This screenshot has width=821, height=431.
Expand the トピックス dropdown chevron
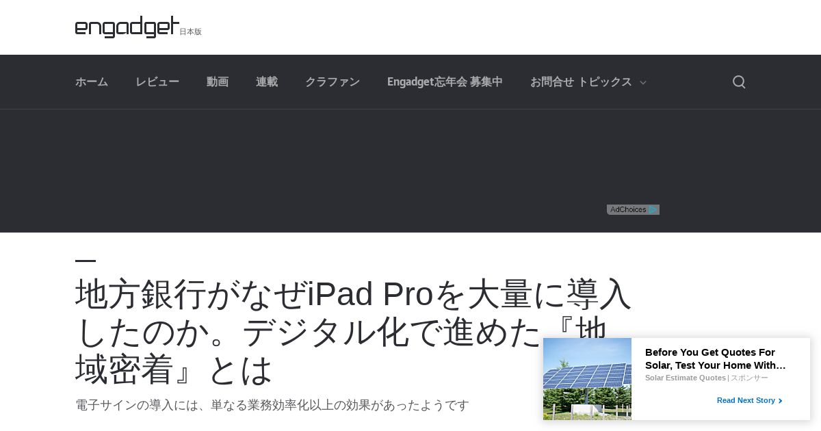(x=642, y=83)
